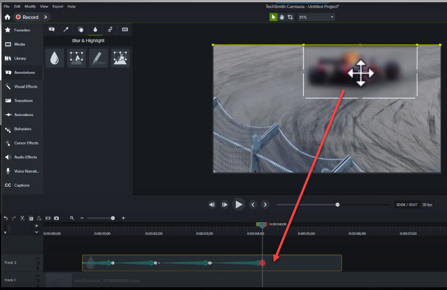This screenshot has width=447, height=290.
Task: Go to the Home screen icon
Action: (7, 17)
